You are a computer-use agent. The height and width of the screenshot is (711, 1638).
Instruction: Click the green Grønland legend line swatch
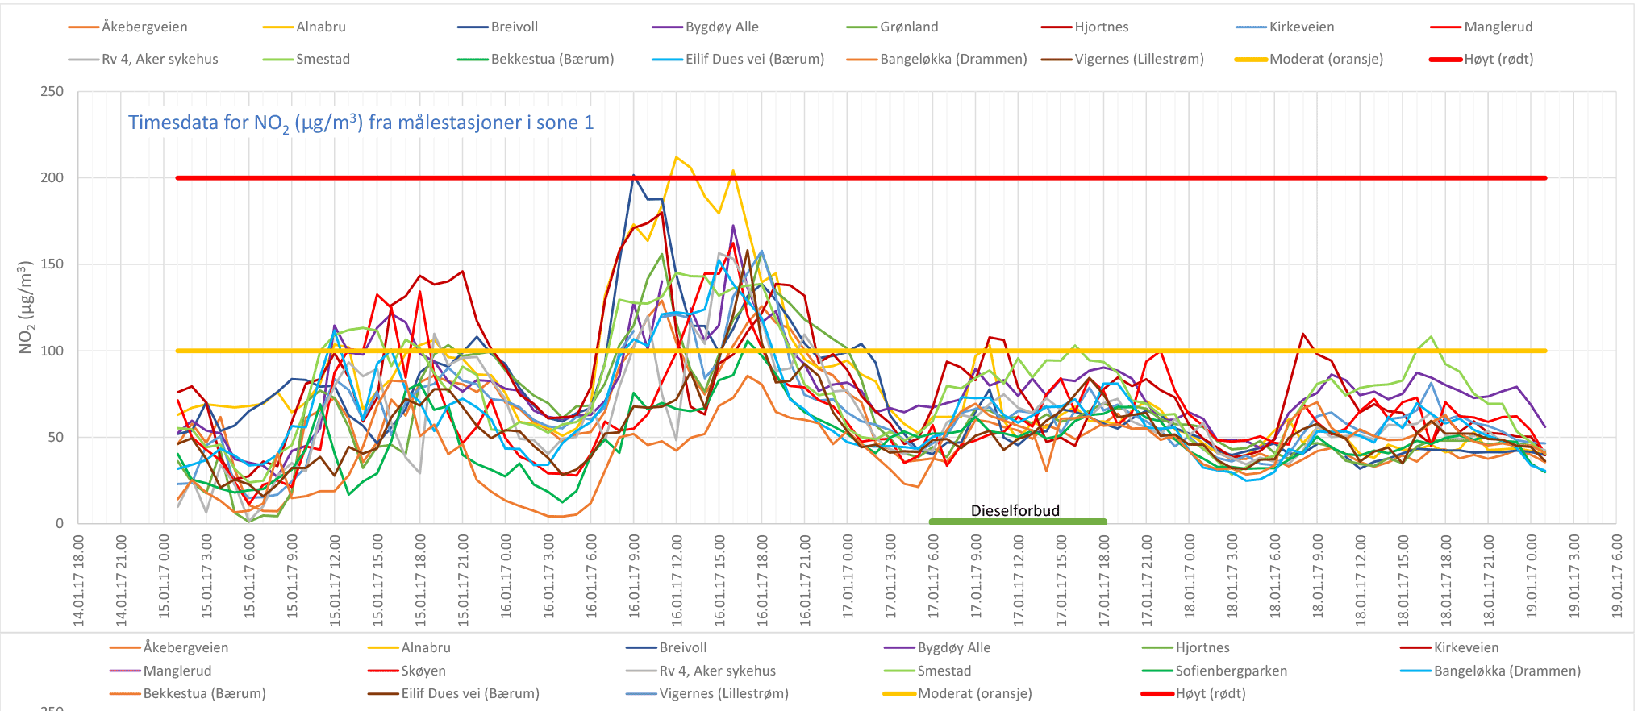pos(861,27)
